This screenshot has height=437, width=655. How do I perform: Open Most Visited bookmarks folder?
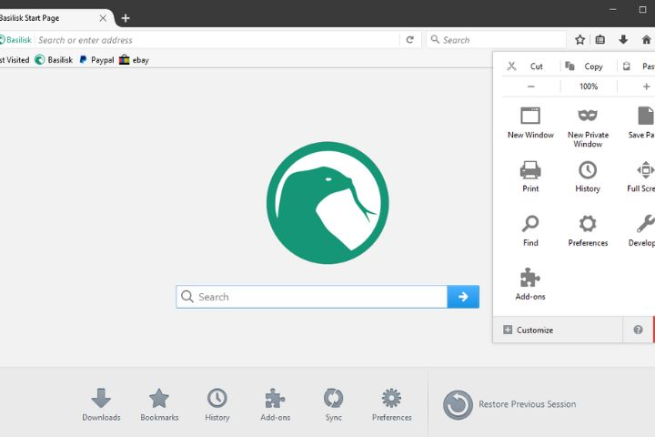click(15, 60)
